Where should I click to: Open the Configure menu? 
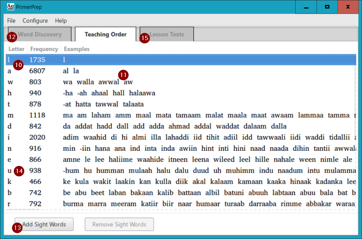[x=35, y=21]
